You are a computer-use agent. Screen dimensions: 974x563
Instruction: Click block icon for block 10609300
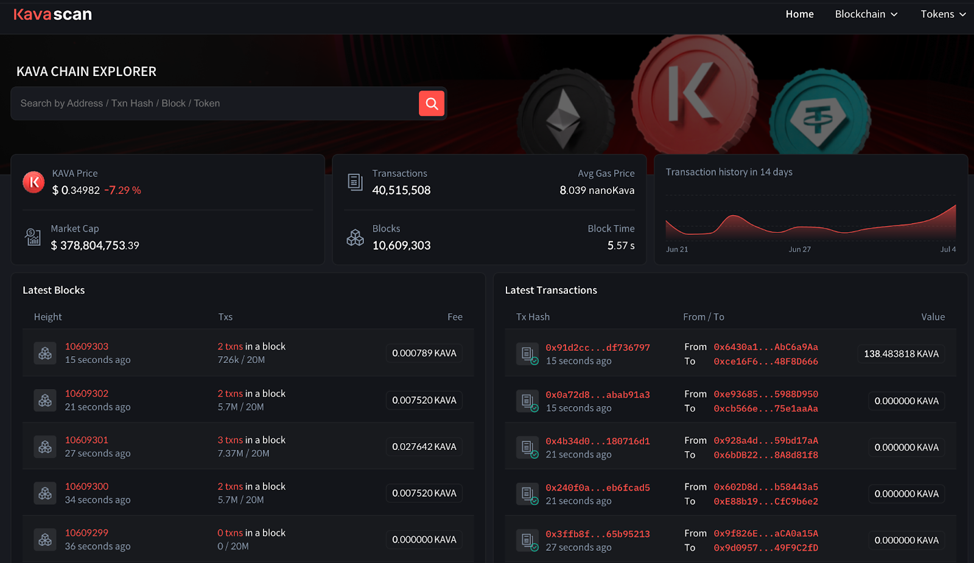[45, 493]
